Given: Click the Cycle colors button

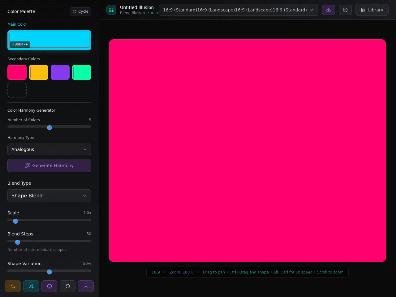Looking at the screenshot, I should (x=80, y=11).
